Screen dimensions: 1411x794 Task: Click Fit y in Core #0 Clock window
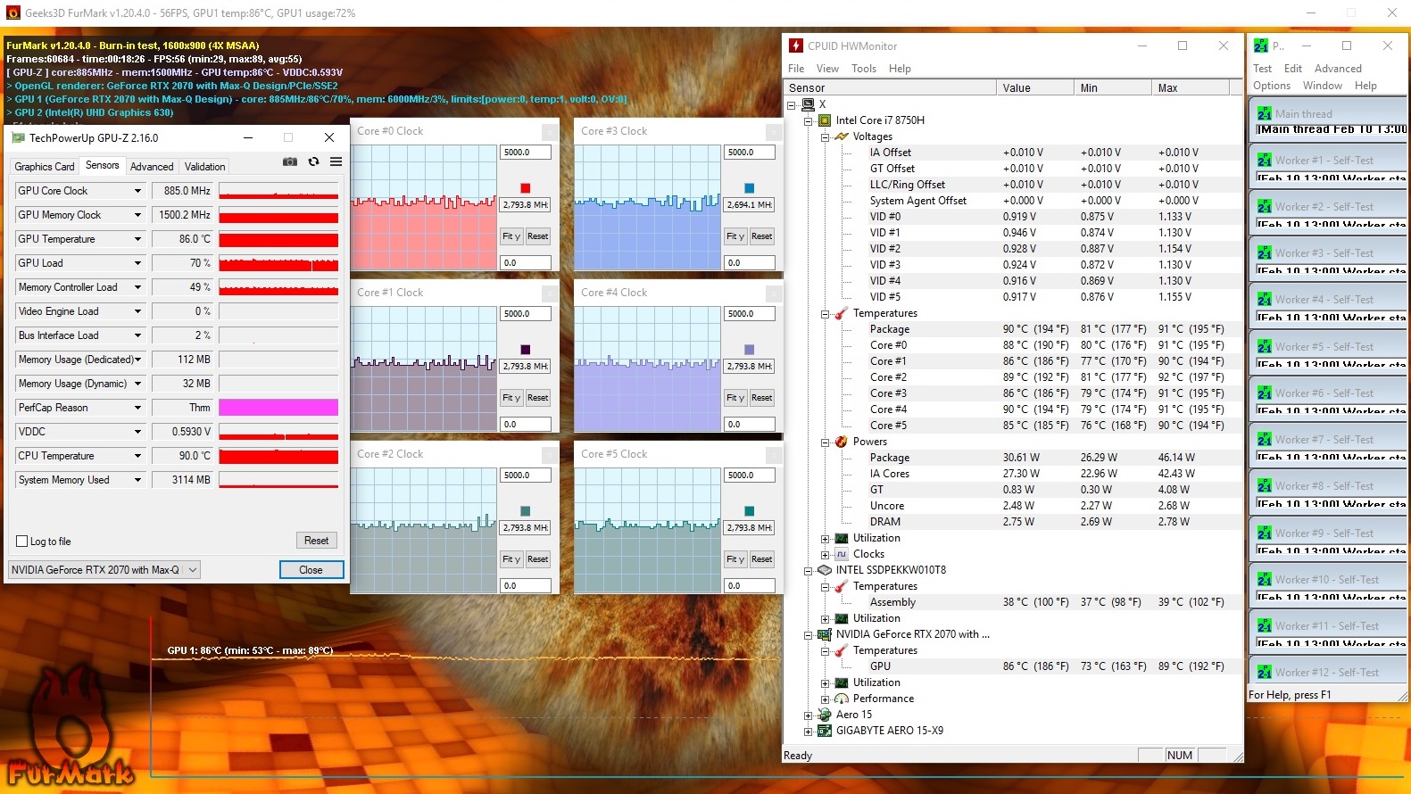point(510,236)
